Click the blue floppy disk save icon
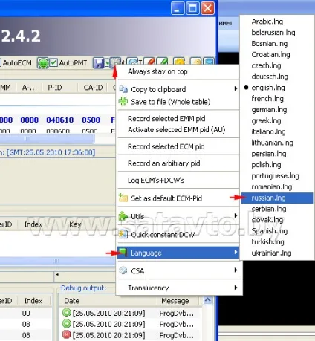Screen dimensions: 315x341 click(99, 62)
